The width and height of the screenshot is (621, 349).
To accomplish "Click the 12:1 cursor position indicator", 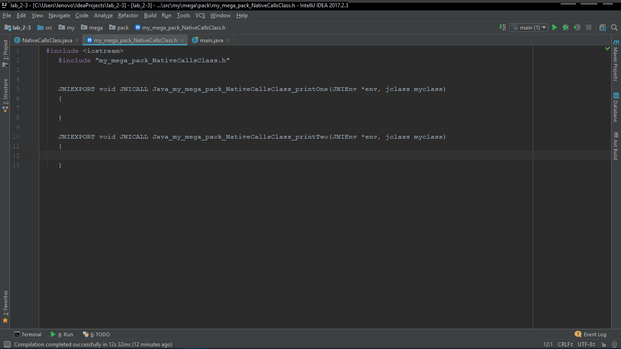I will pos(548,344).
